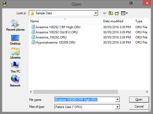Click the Cancel button

coord(139,106)
